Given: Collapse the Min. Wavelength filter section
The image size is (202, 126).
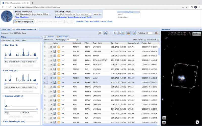Looking at the screenshot, I should click(x=4, y=121).
